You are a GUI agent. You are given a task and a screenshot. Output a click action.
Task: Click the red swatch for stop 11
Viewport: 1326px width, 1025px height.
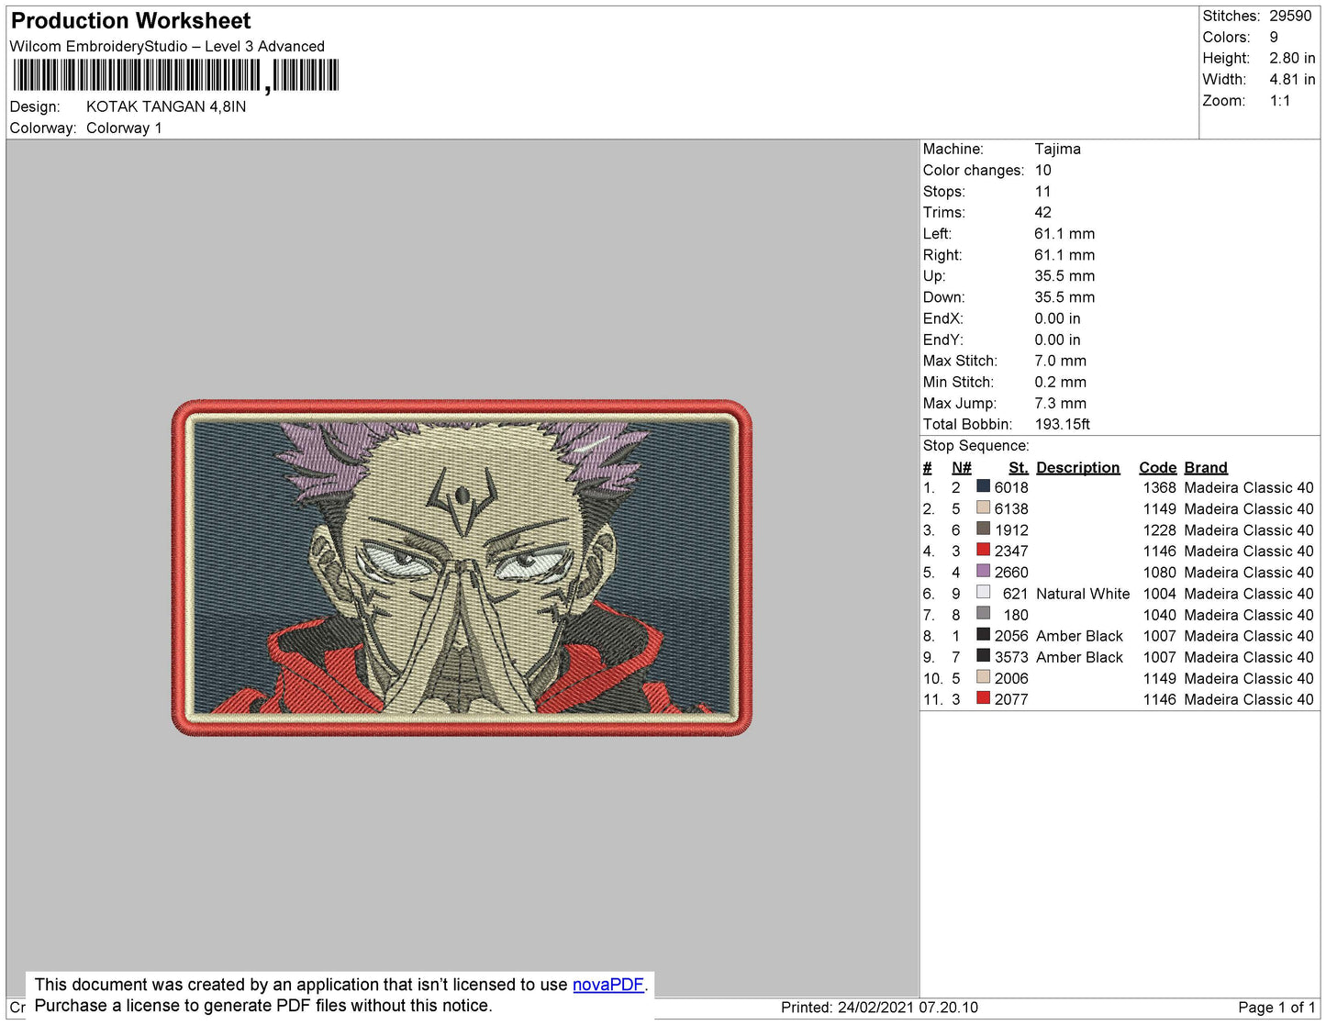point(983,698)
